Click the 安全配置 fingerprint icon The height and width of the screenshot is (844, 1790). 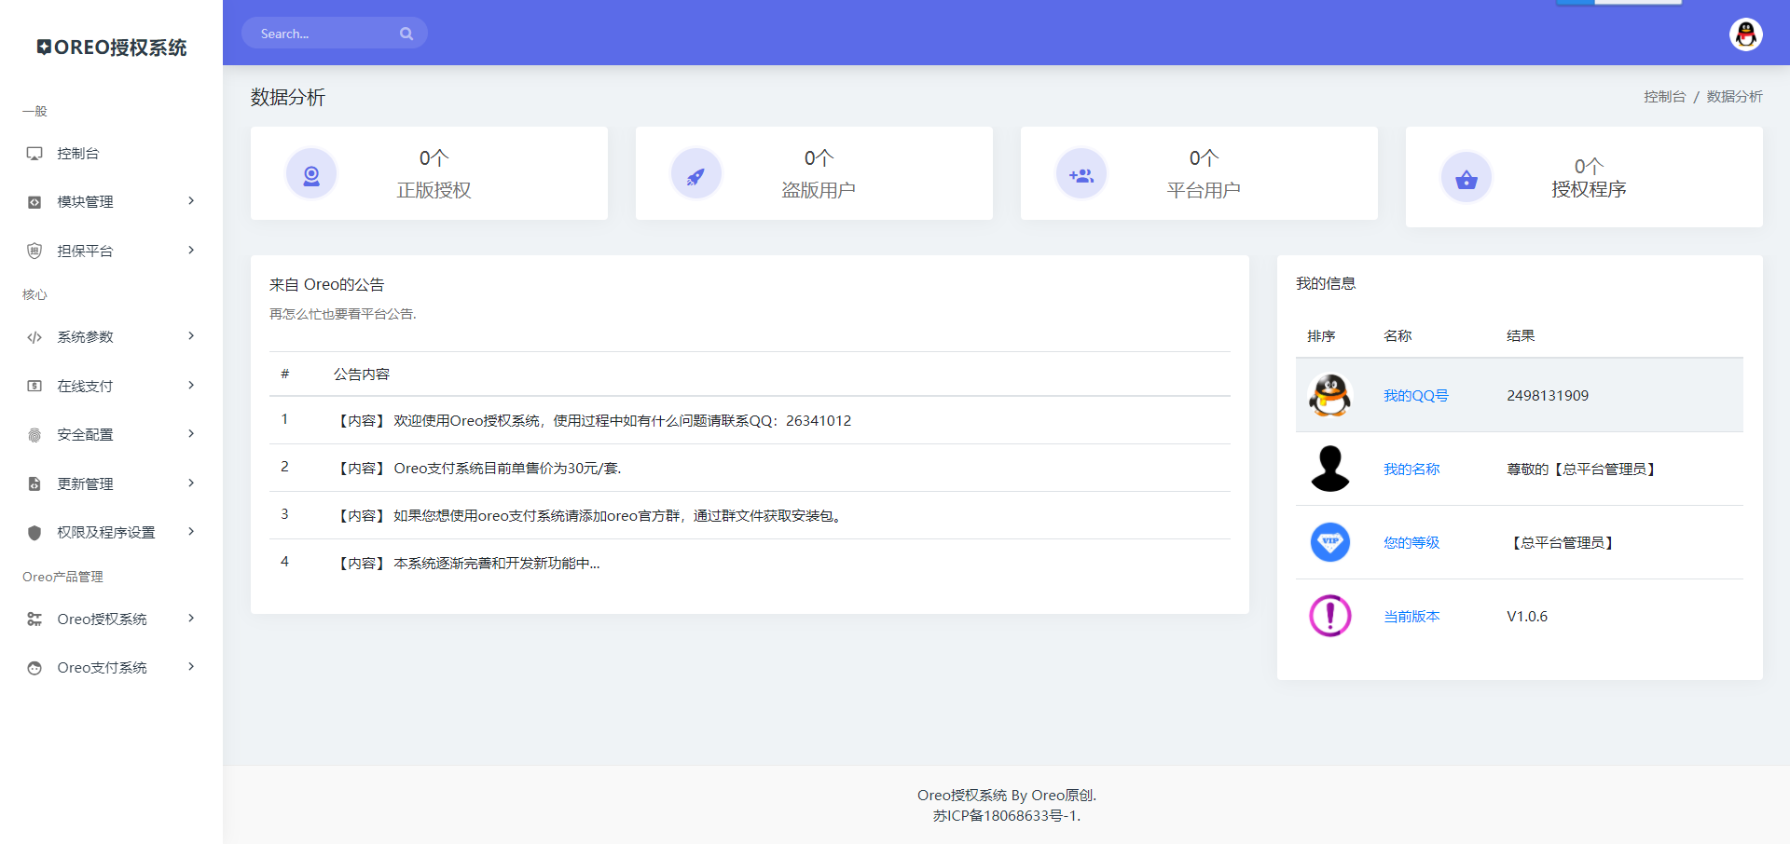tap(34, 435)
